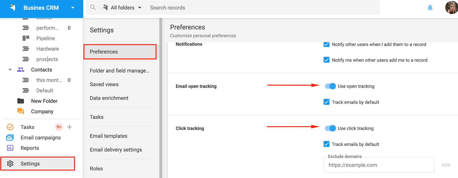Click the Pipeline board icon
This screenshot has height=178, width=458.
[x=26, y=38]
